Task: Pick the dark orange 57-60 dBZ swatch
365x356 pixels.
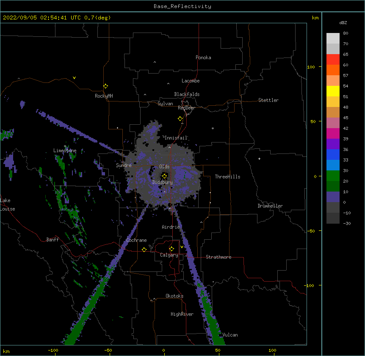Action: pos(333,70)
